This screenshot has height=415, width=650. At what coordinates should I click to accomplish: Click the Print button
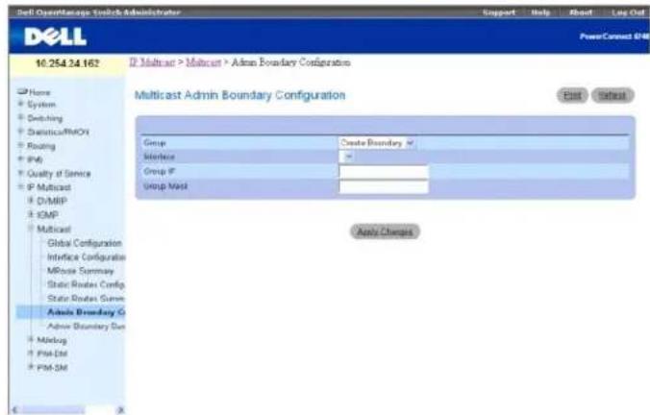pyautogui.click(x=572, y=95)
